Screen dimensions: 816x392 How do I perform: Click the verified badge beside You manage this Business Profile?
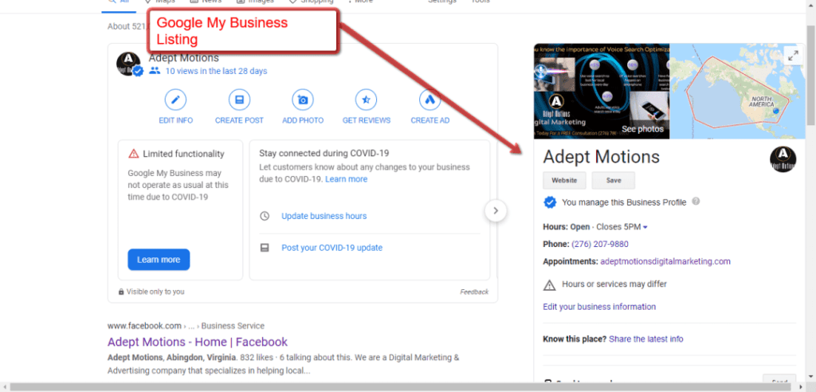(x=550, y=202)
